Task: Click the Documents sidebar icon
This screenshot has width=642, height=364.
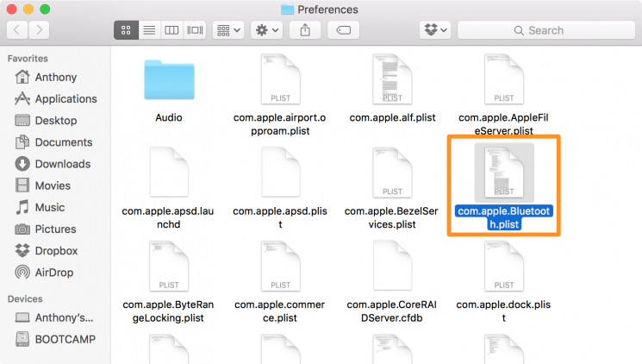Action: tap(22, 141)
